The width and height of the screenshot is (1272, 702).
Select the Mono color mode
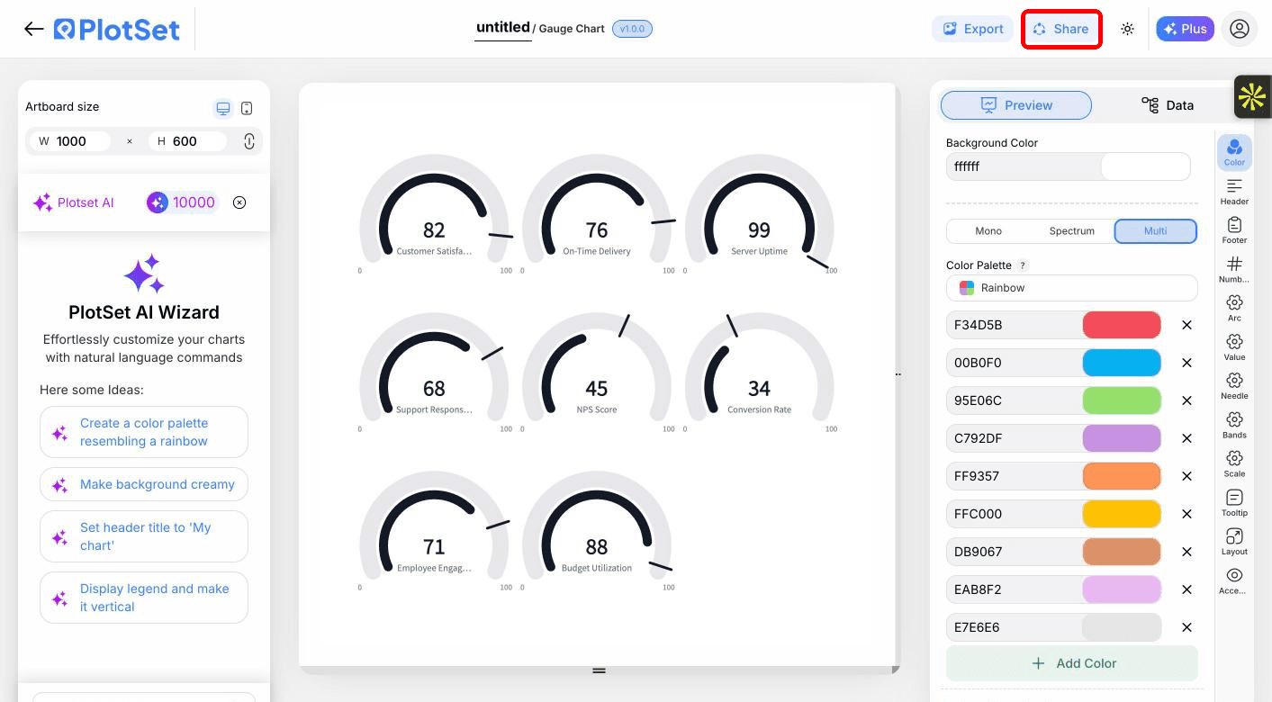pos(988,231)
